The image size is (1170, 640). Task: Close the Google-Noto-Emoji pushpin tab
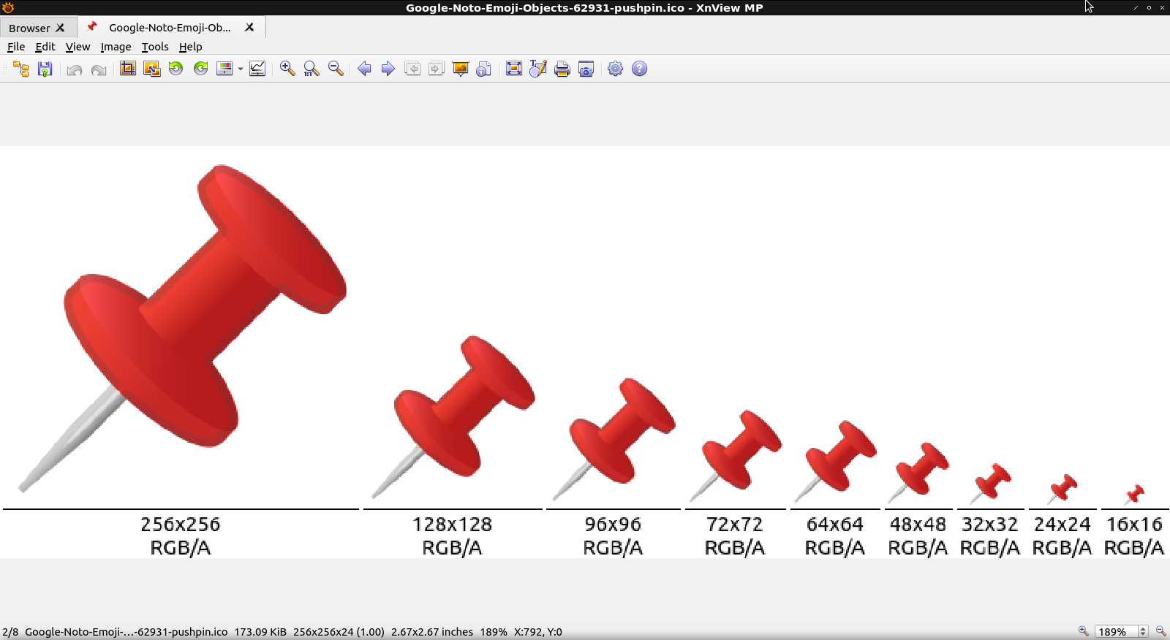point(249,27)
